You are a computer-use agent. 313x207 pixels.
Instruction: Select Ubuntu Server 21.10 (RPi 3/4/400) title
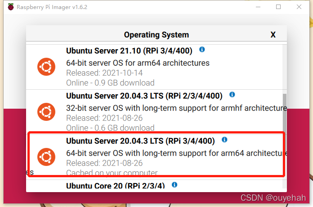tap(129, 51)
